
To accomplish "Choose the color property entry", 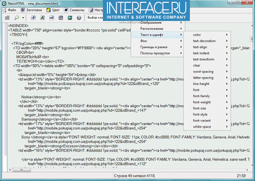I will [207, 35].
